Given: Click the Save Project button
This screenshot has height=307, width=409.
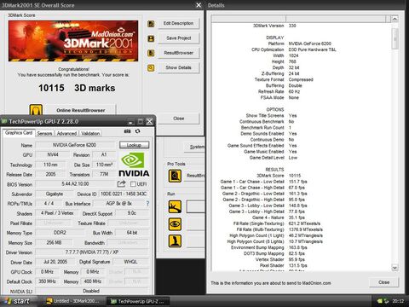Looking at the screenshot, I should pos(178,38).
